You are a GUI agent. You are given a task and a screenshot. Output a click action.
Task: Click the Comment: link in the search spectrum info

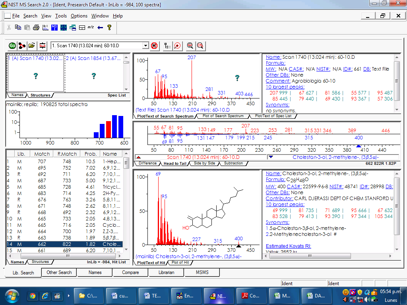coord(278,81)
